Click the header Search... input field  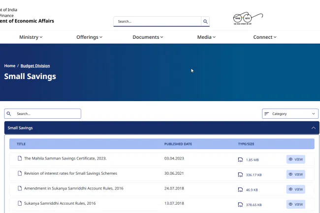coord(158,22)
